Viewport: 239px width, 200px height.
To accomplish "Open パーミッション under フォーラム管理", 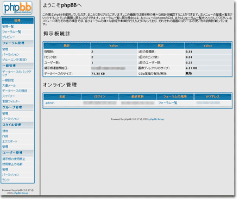I will tap(11, 55).
